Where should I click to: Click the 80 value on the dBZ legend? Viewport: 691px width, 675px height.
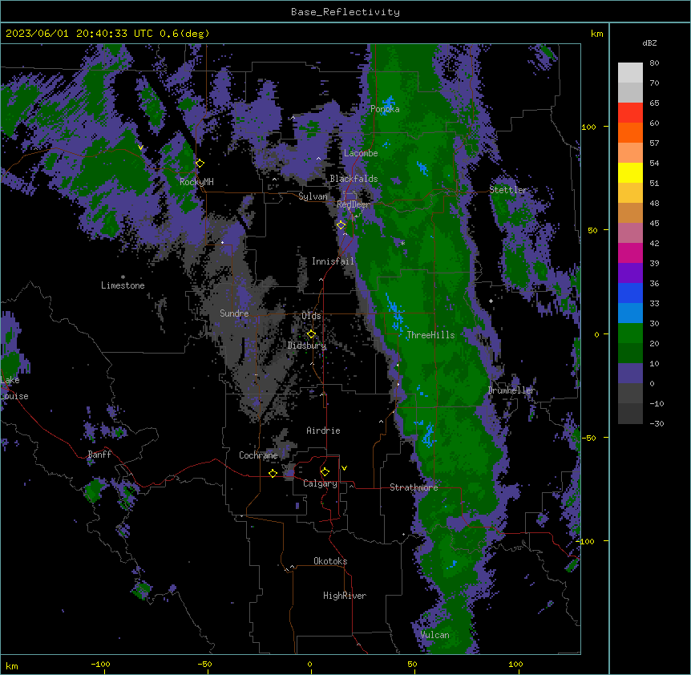(654, 63)
